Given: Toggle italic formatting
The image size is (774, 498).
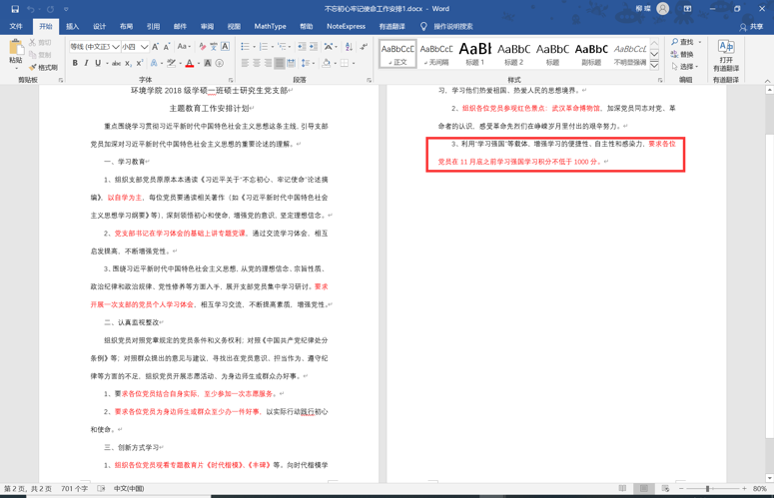Looking at the screenshot, I should tap(86, 63).
